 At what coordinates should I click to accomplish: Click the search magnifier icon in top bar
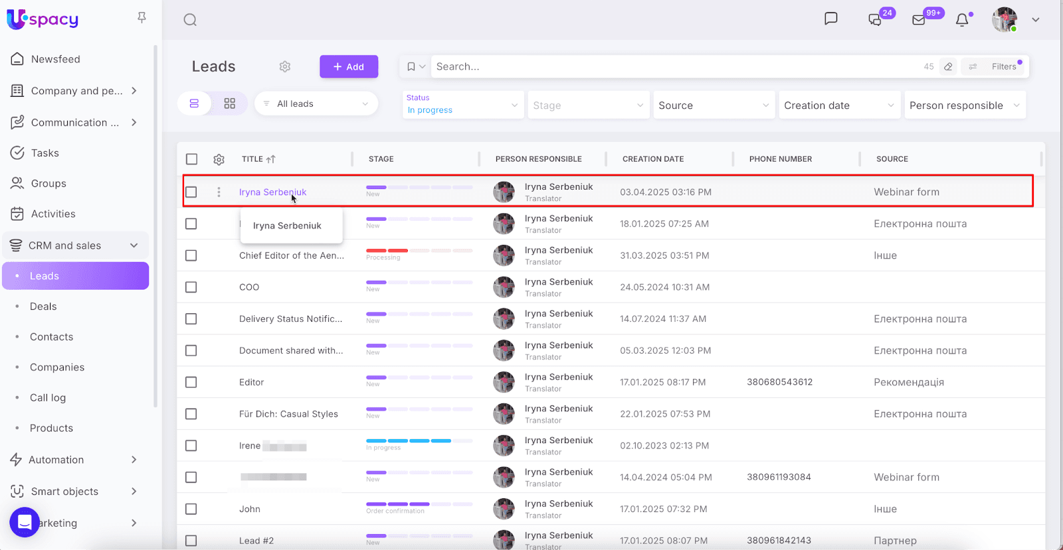pyautogui.click(x=190, y=20)
